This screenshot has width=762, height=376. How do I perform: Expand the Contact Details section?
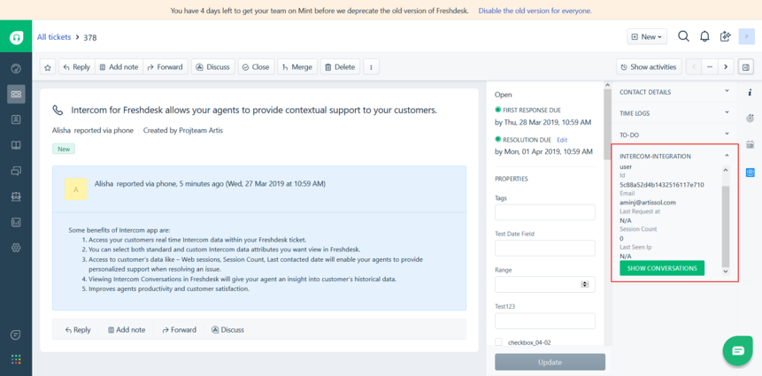coord(674,92)
